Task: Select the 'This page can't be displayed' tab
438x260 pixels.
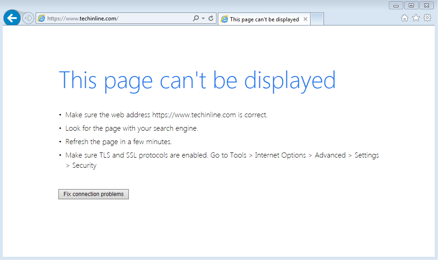Action: 264,19
